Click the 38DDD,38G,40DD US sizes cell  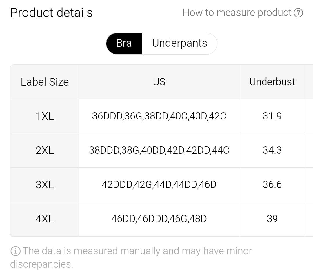[159, 151]
